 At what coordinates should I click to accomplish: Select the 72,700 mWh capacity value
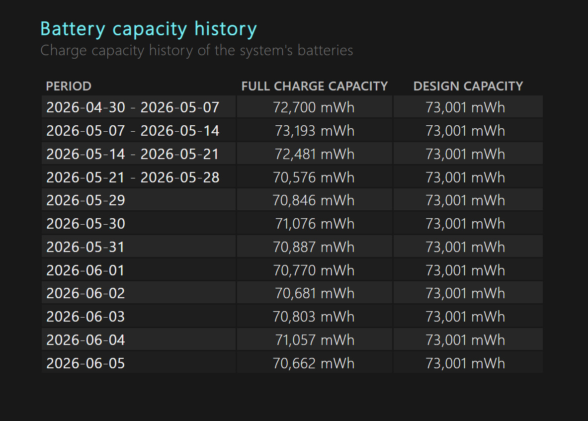(x=314, y=107)
